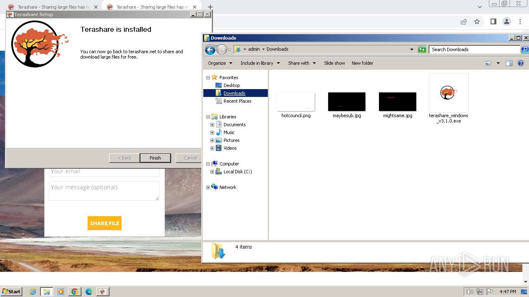The image size is (529, 297).
Task: Click the SHARE FILE button
Action: pos(105,223)
